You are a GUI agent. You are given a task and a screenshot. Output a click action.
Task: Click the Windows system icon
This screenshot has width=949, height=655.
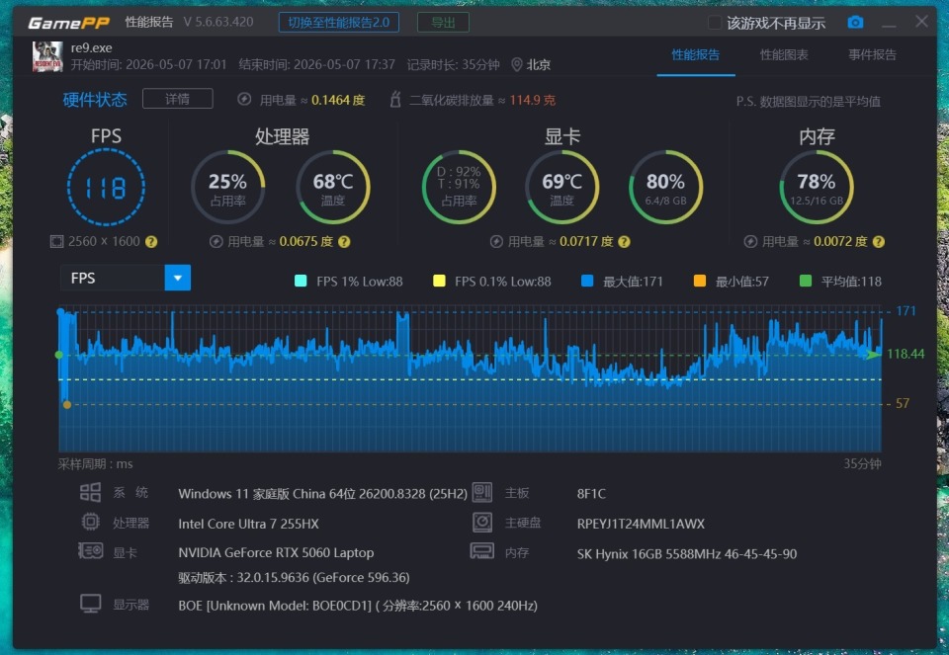tap(90, 492)
